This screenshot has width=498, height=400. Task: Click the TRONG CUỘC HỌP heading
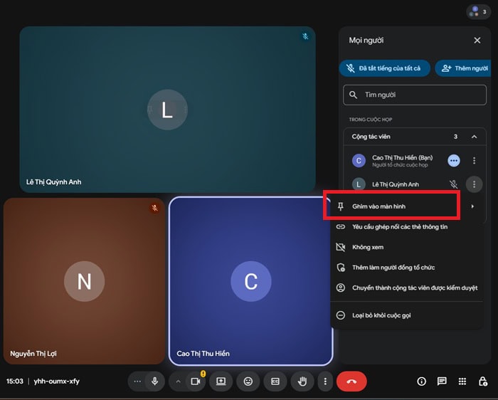click(371, 120)
